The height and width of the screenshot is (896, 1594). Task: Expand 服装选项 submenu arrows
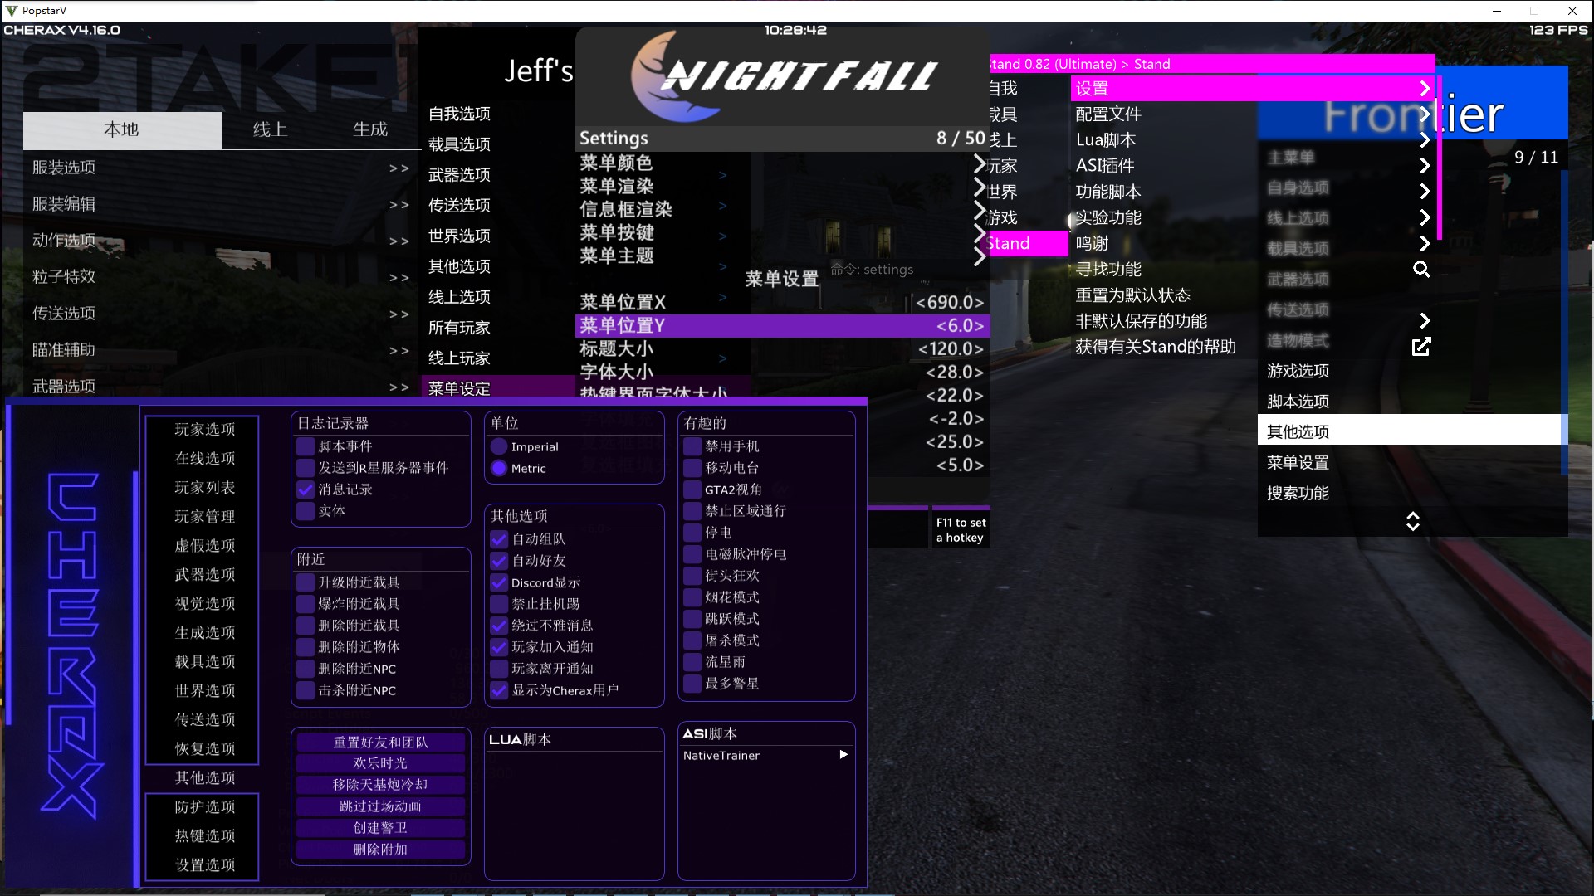click(x=398, y=168)
